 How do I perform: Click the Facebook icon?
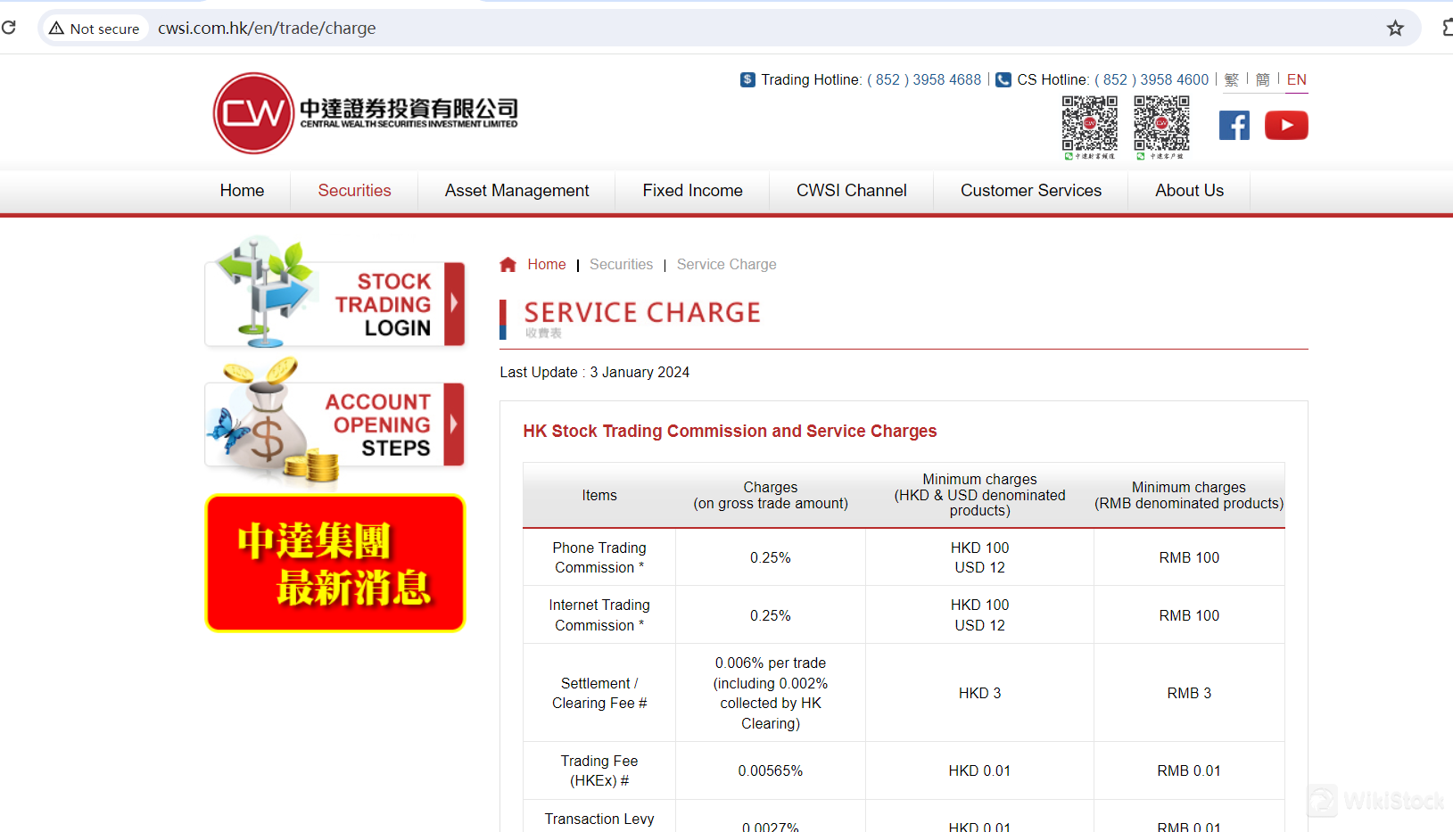(x=1234, y=125)
